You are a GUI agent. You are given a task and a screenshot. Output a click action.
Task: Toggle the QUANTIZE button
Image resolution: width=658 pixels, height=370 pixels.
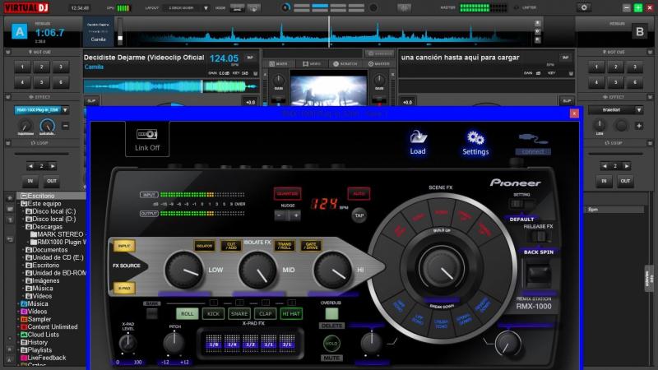[287, 194]
